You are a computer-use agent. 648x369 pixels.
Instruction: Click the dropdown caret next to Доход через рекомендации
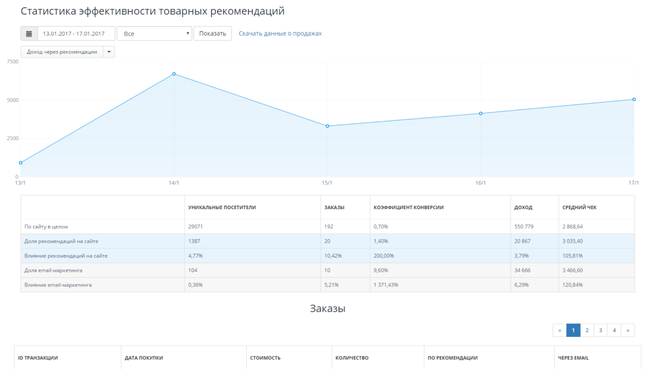109,52
